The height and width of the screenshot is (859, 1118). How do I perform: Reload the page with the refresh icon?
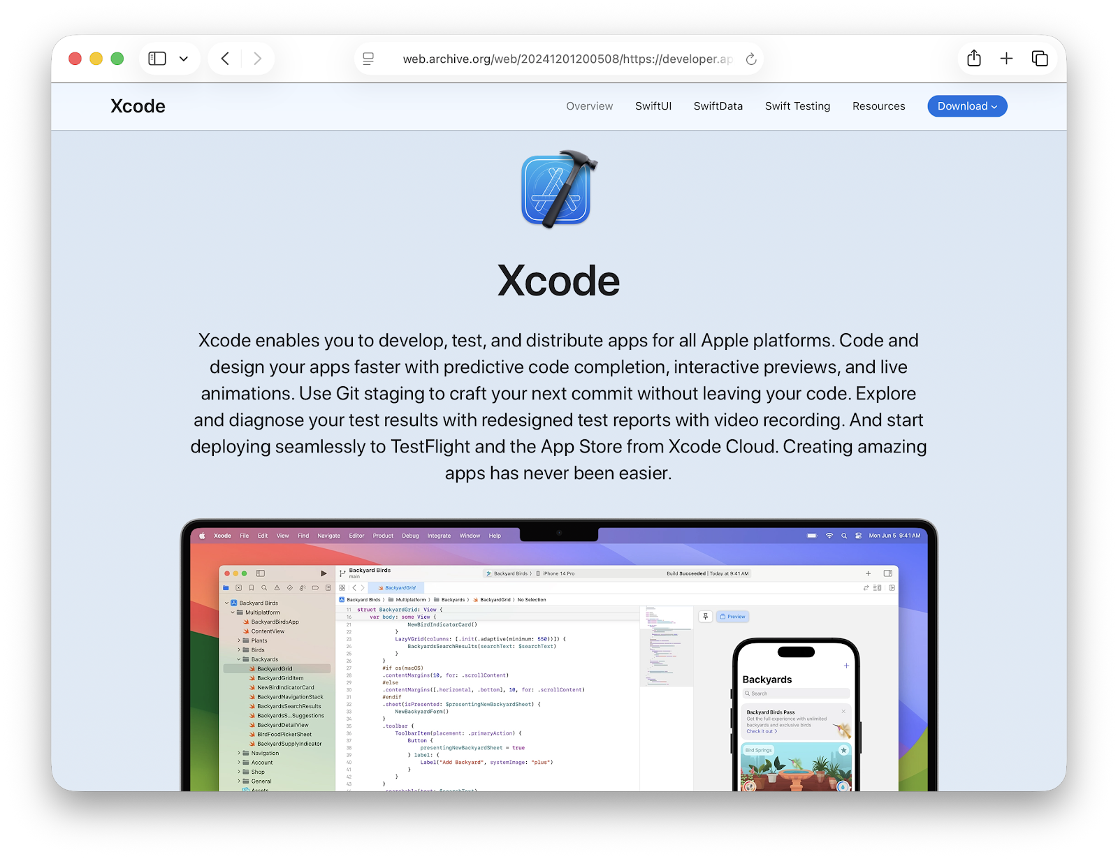[x=751, y=59]
